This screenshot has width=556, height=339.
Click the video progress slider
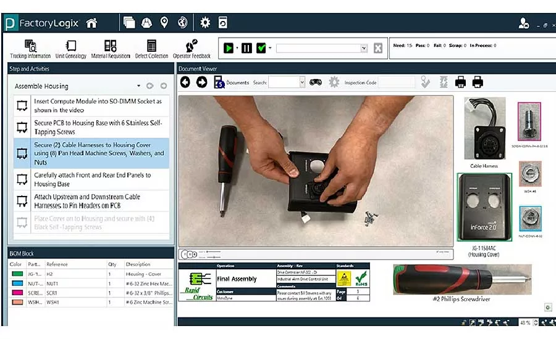pos(213,252)
